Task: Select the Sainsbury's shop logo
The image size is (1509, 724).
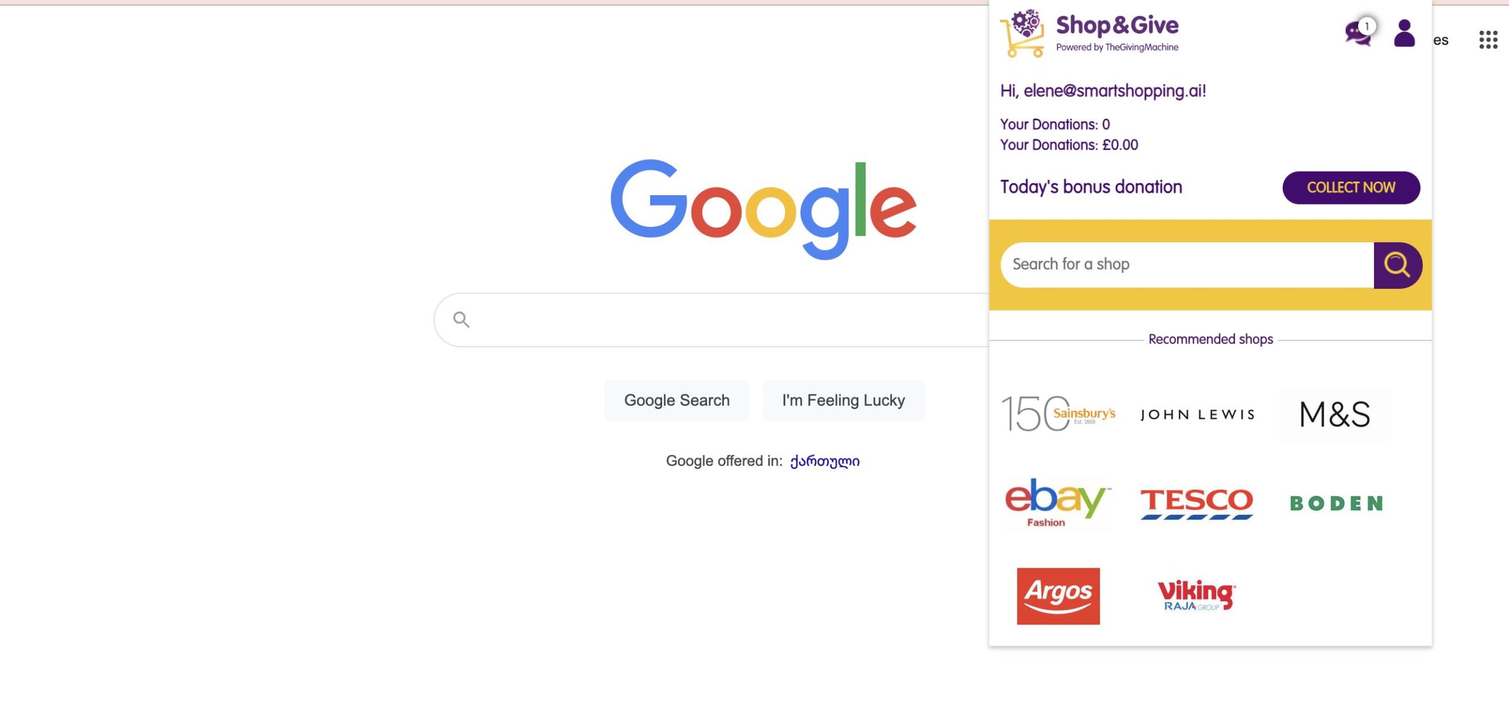Action: (x=1059, y=414)
